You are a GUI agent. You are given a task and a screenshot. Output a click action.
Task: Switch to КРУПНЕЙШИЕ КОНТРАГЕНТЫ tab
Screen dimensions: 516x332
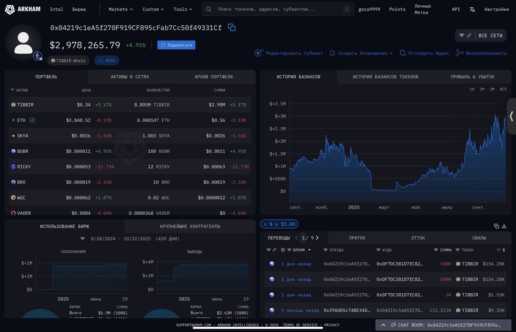point(190,226)
